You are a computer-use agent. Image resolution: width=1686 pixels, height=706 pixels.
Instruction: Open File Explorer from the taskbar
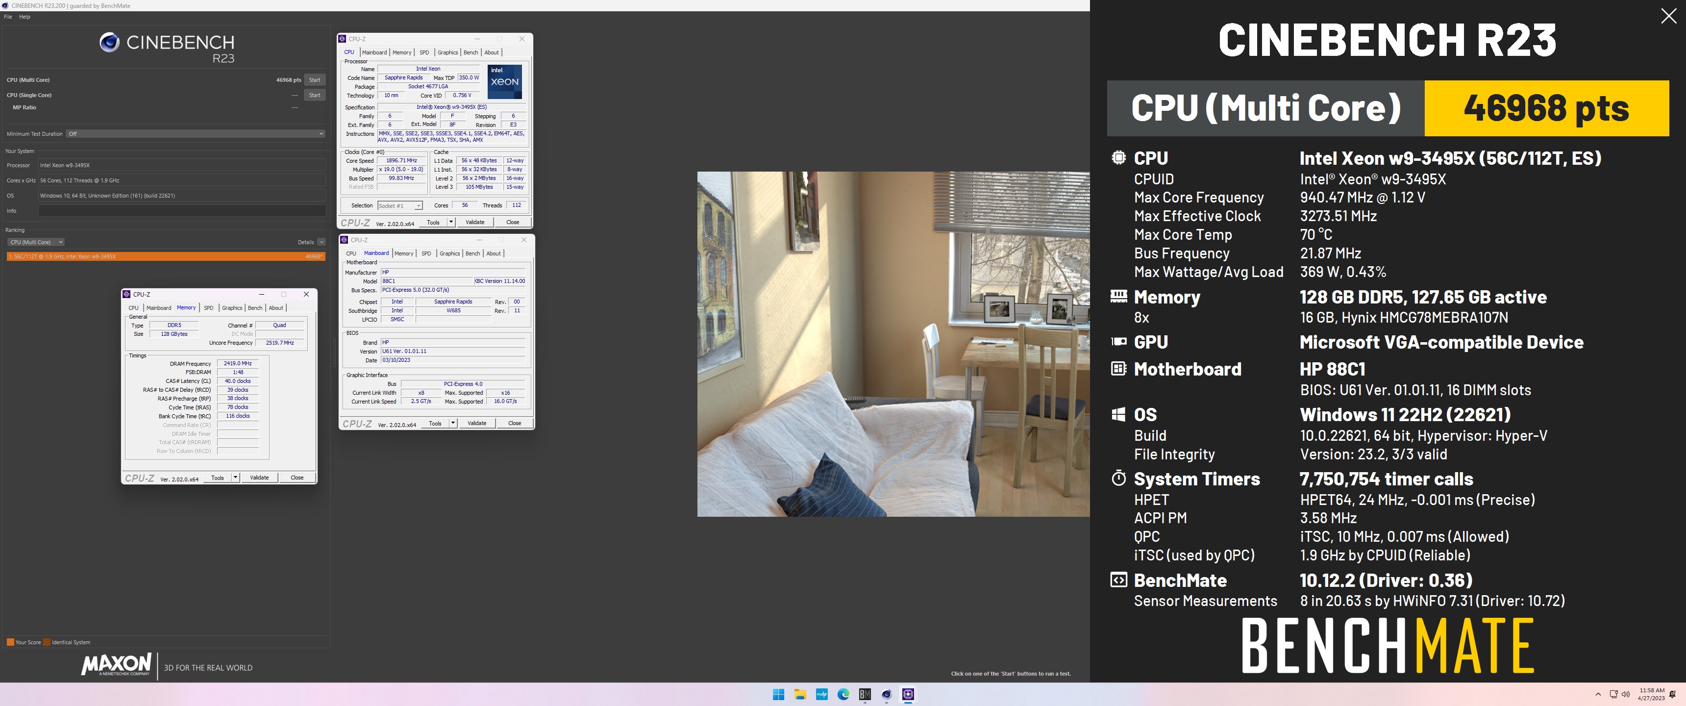point(800,694)
